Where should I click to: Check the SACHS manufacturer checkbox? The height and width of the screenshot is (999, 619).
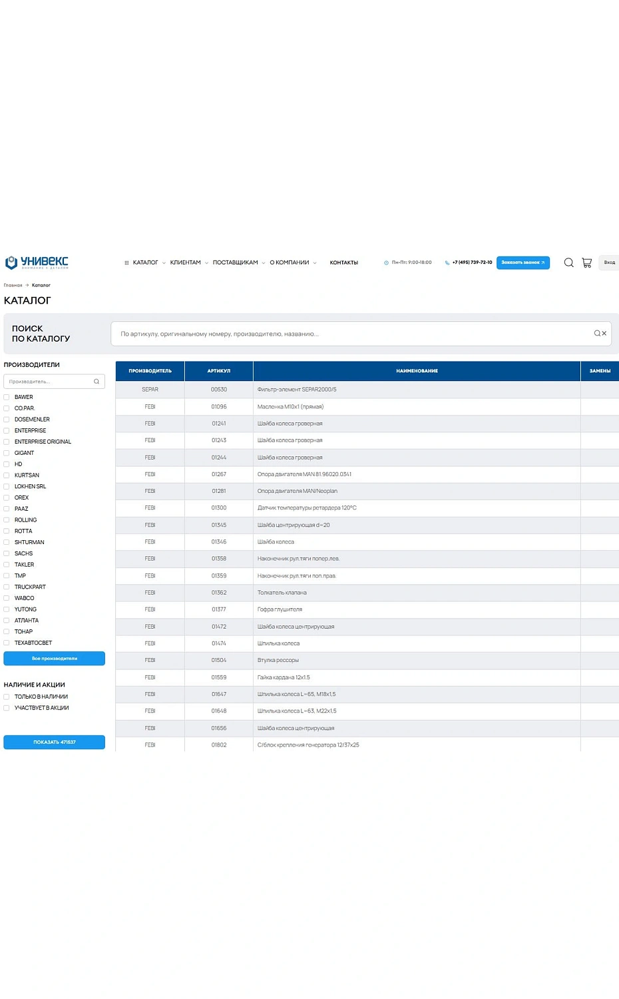[x=7, y=553]
